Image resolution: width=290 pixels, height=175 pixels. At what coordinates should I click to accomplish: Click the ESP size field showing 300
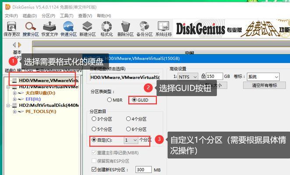pos(144,169)
